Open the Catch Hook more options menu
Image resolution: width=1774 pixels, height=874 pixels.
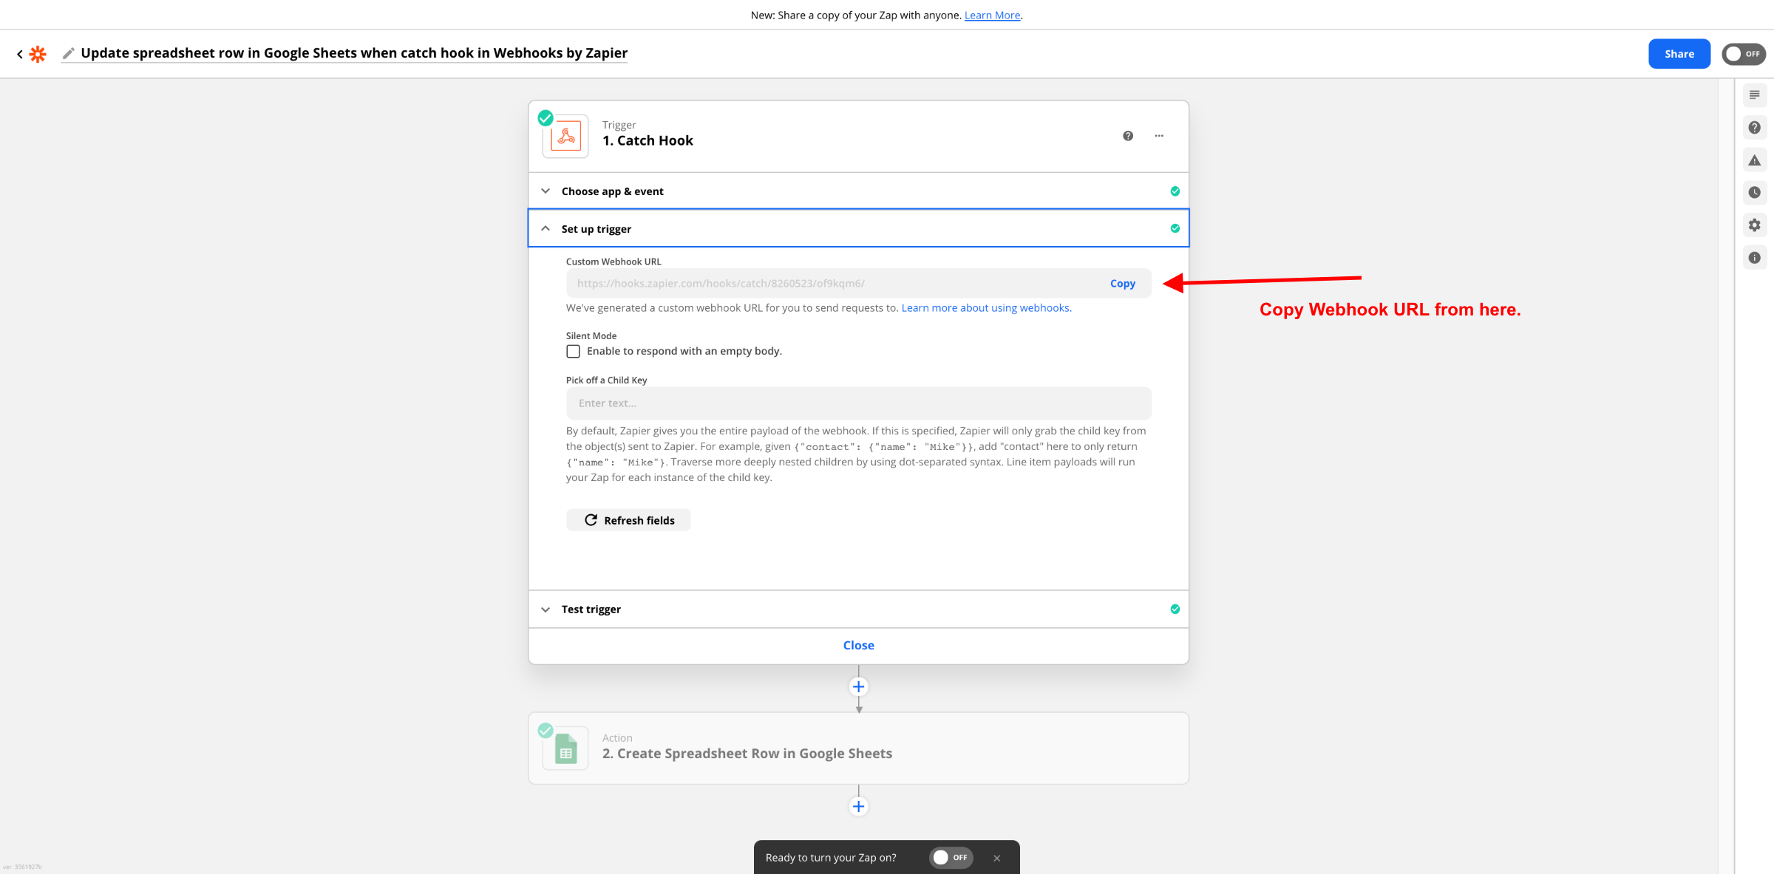[x=1159, y=136]
